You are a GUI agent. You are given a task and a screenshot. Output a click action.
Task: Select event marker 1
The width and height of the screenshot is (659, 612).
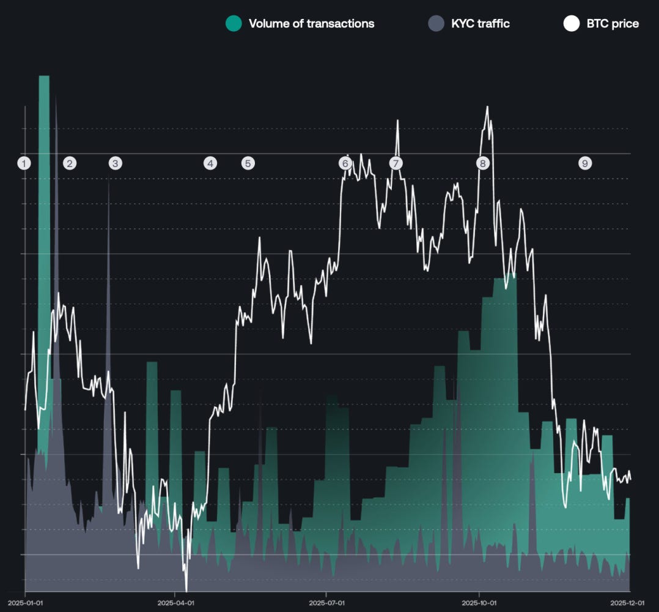tap(24, 163)
